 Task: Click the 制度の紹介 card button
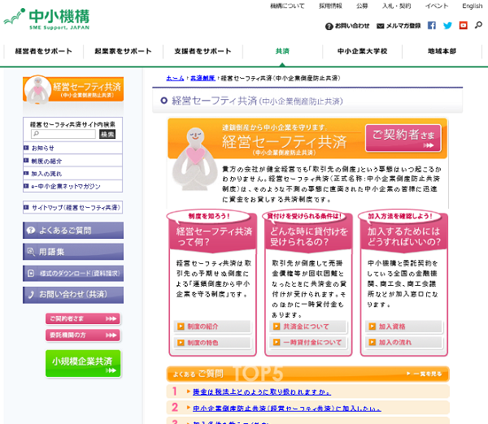coord(212,327)
